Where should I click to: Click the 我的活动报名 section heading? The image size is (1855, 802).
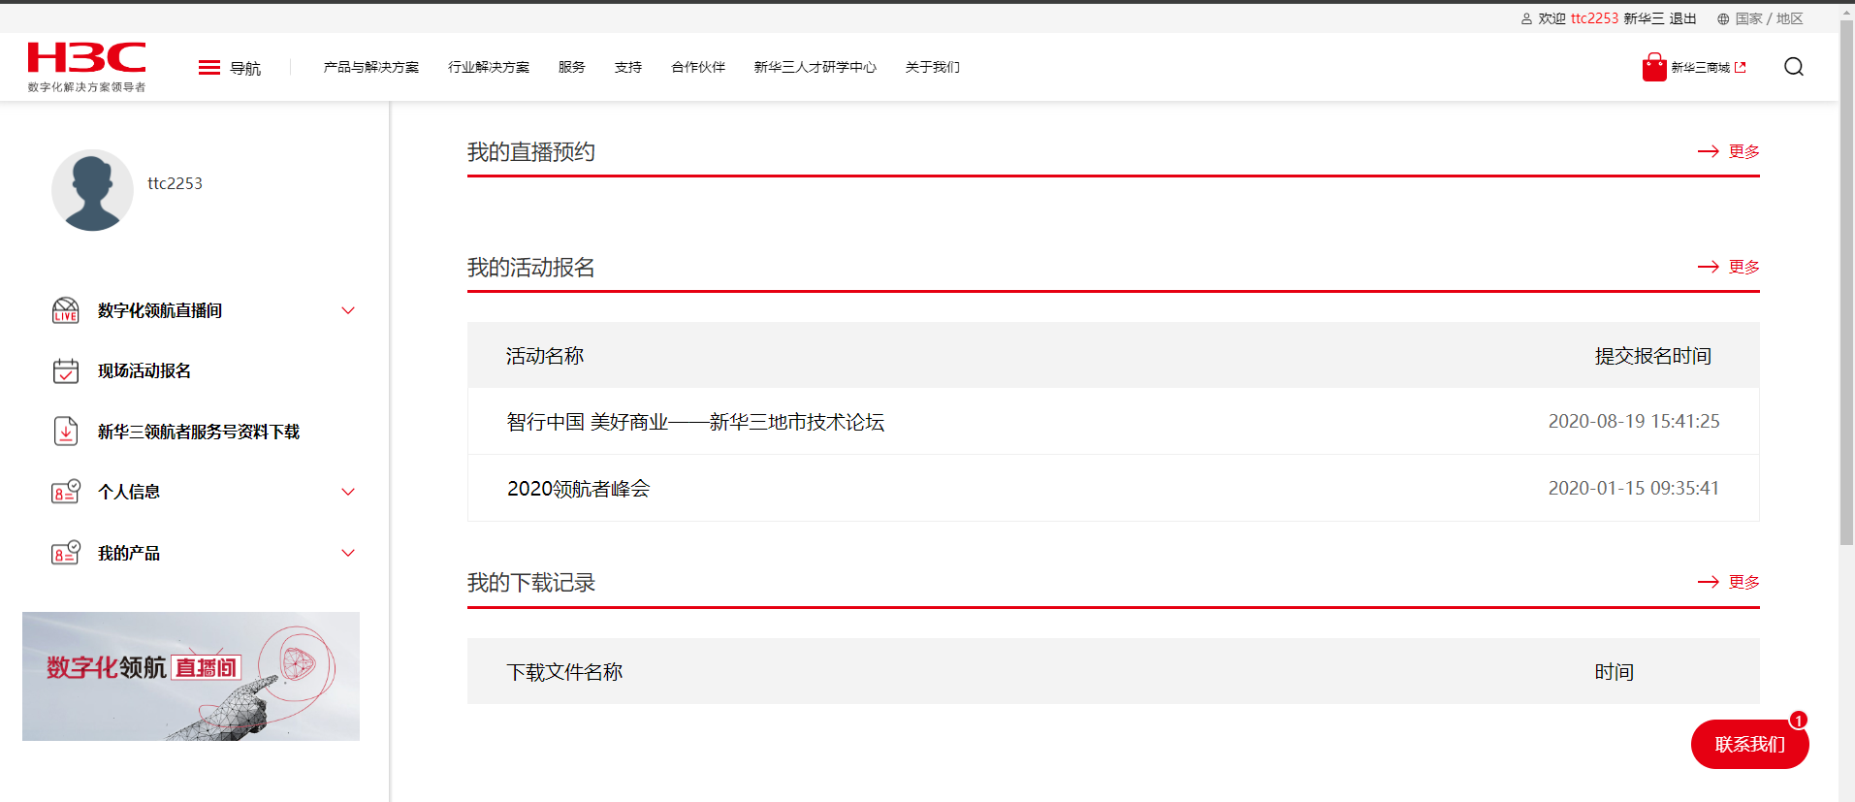(531, 268)
